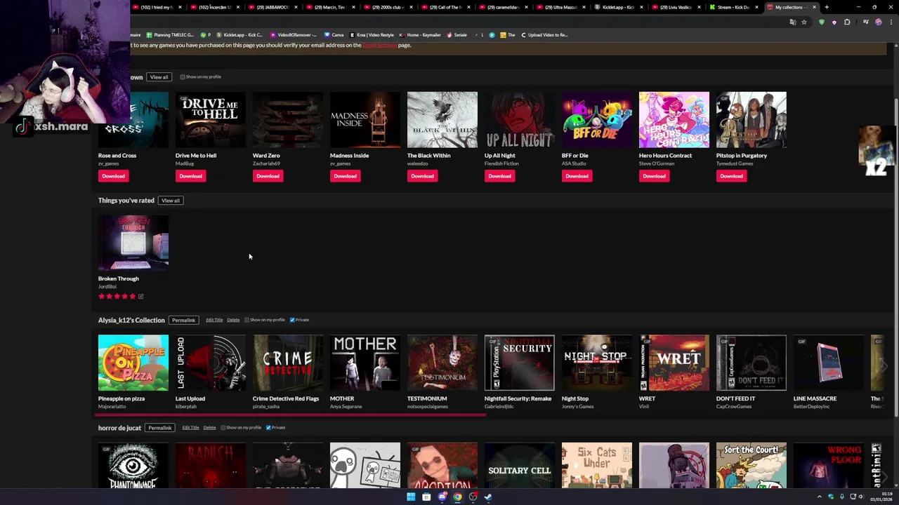Download Madness Inside
The width and height of the screenshot is (899, 505).
(x=345, y=176)
